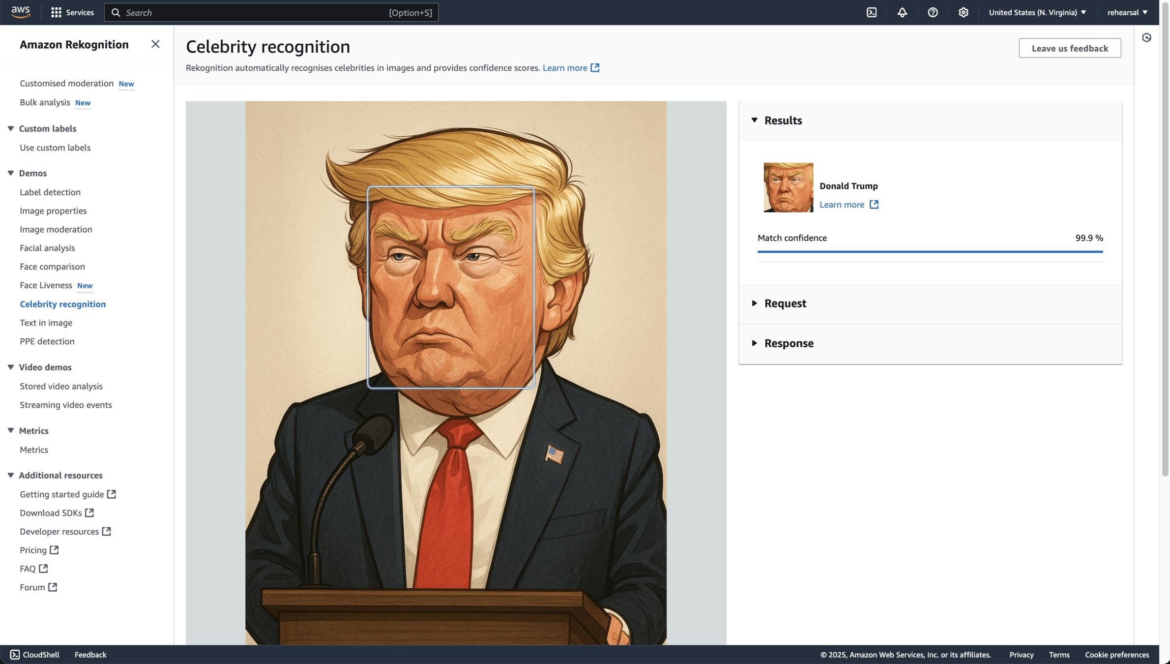Viewport: 1170px width, 664px height.
Task: Click the help question mark icon
Action: tap(933, 13)
